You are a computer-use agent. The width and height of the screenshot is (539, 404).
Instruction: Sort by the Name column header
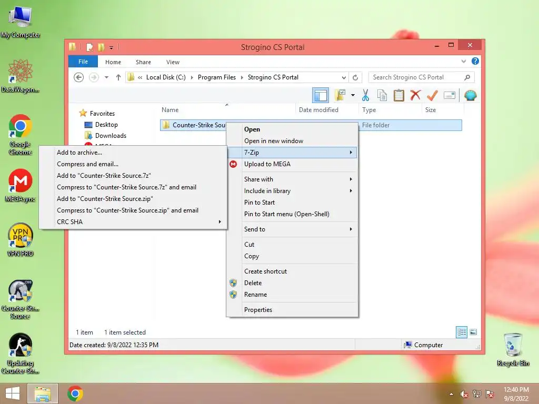[x=227, y=109]
